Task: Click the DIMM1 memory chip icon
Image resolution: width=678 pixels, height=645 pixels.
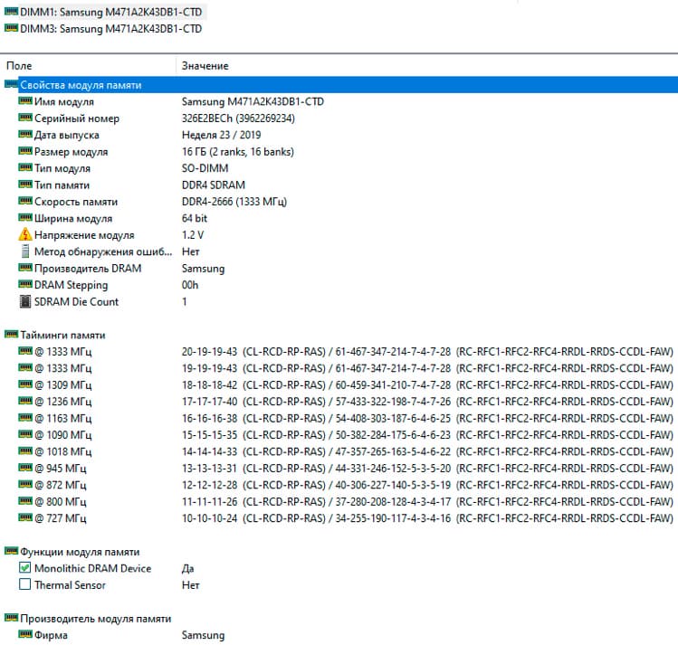Action: (11, 11)
